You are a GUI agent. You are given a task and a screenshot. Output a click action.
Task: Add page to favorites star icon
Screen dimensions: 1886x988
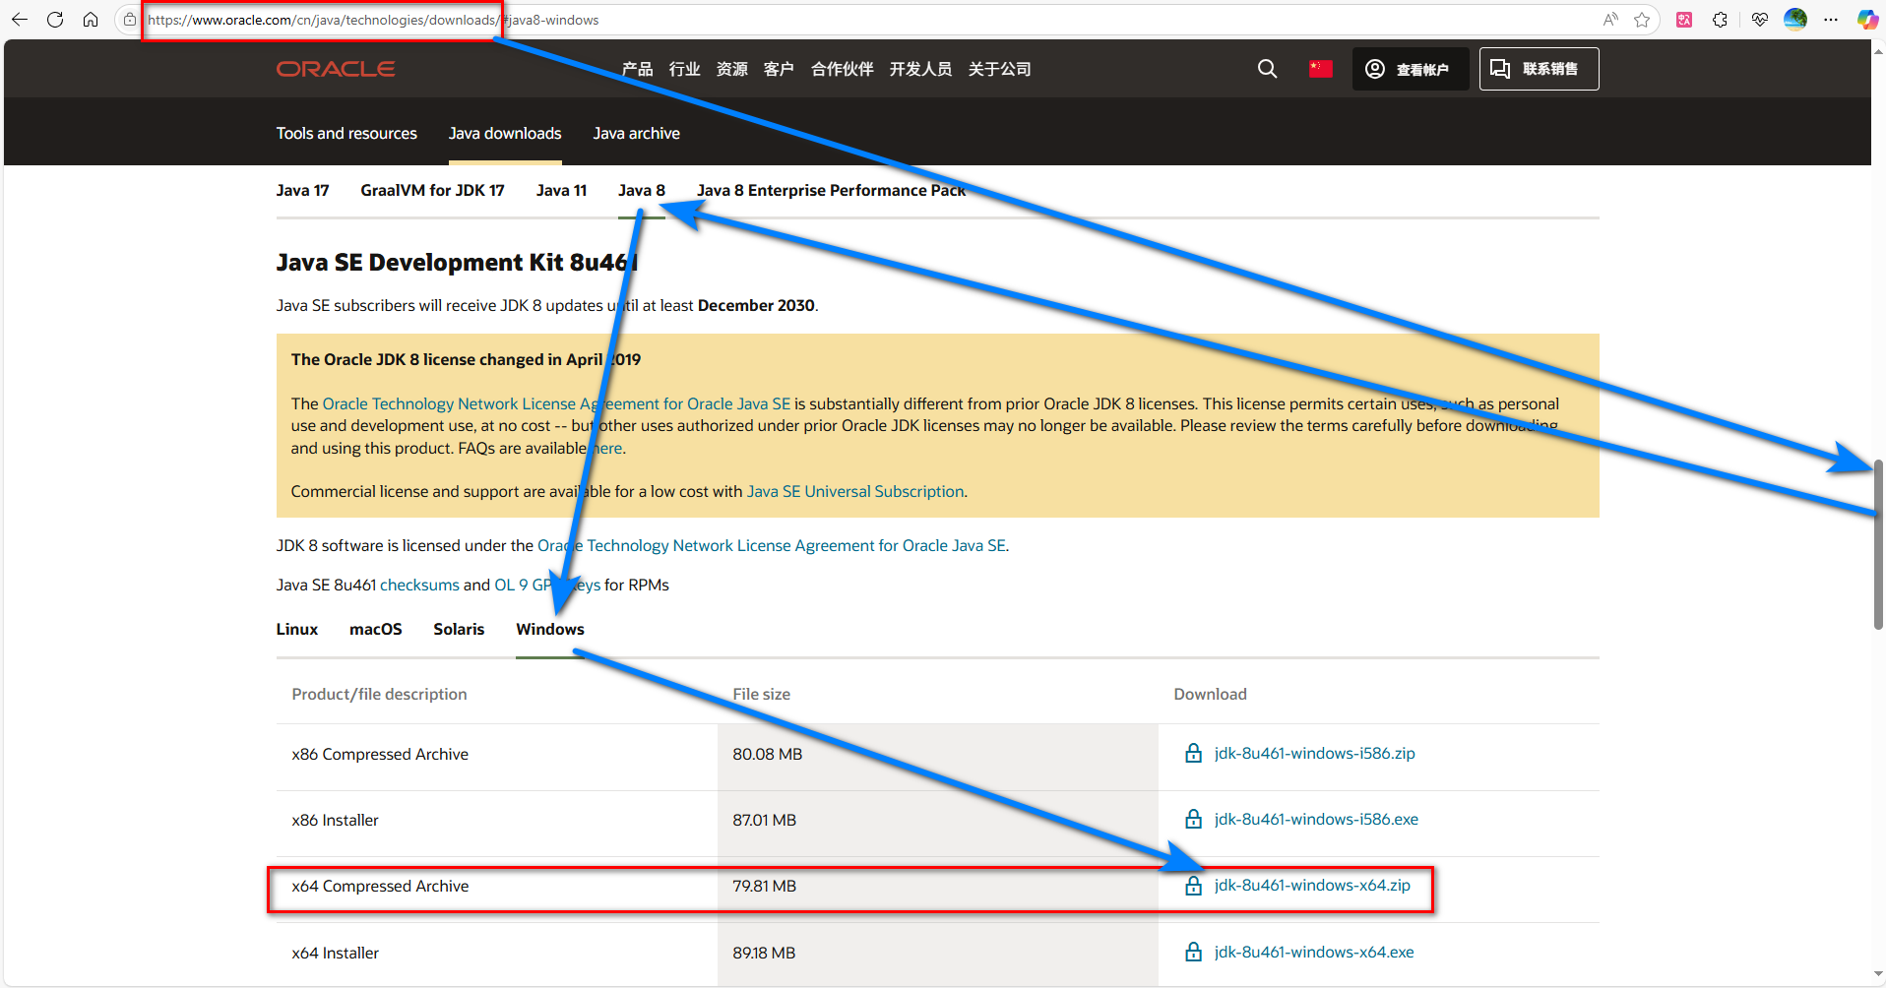coord(1642,20)
